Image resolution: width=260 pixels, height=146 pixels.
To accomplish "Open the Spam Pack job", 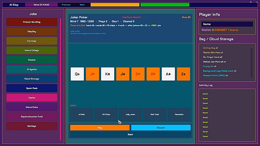I will (32, 88).
